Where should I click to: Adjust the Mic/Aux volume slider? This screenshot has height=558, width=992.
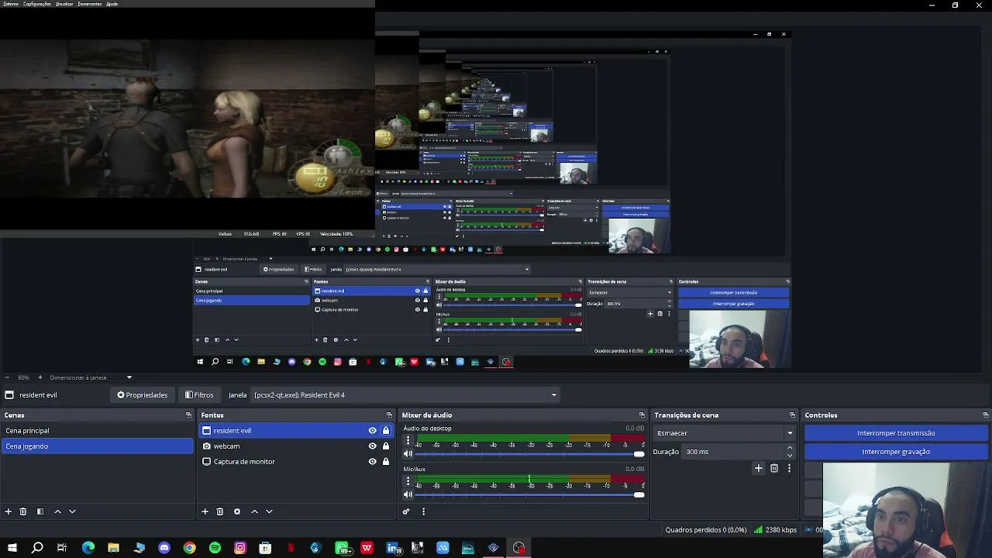530,494
